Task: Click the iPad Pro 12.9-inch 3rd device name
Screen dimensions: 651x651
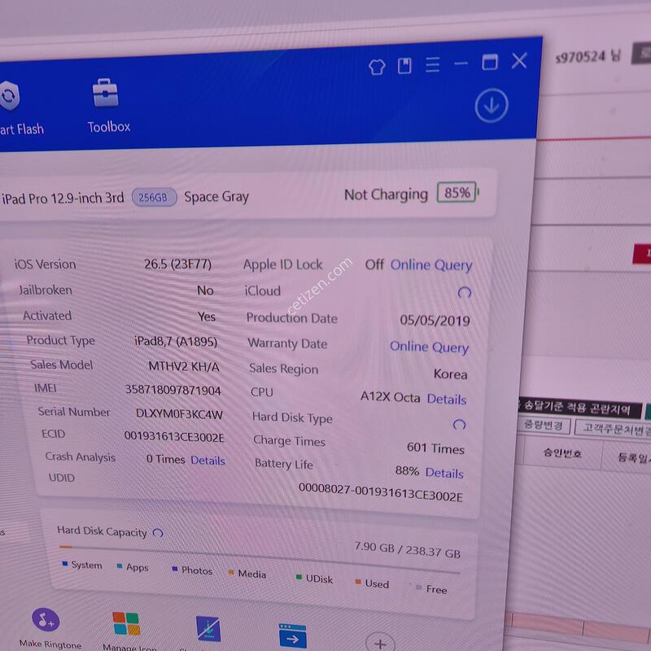Action: [x=63, y=198]
